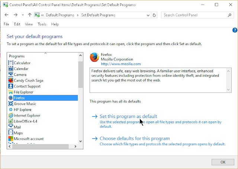238x169 pixels.
Task: Click the Maps icon
Action: pos(11,133)
